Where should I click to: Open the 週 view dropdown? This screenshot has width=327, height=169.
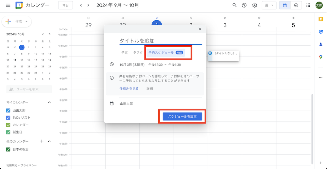(269, 5)
